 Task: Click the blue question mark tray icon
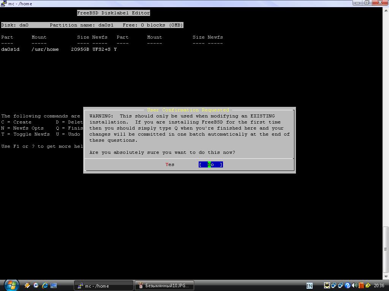tap(348, 285)
